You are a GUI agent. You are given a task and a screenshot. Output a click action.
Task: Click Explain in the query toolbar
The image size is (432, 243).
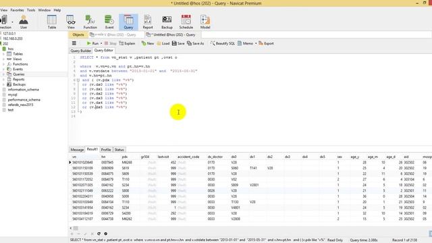click(127, 43)
